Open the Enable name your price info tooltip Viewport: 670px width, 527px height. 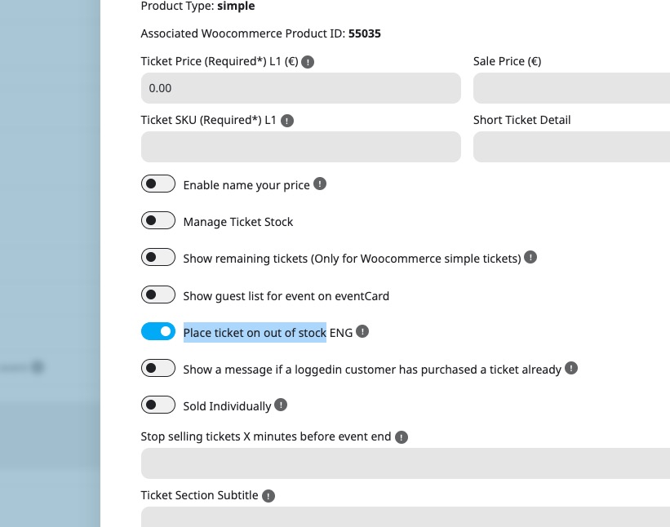pos(320,184)
